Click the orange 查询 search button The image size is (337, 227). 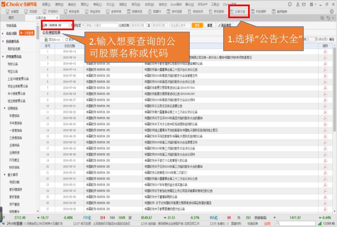pyautogui.click(x=197, y=25)
